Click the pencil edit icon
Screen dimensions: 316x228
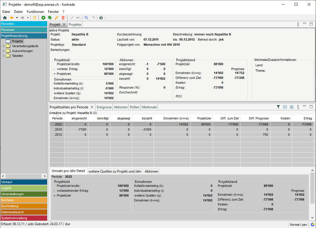pyautogui.click(x=57, y=18)
